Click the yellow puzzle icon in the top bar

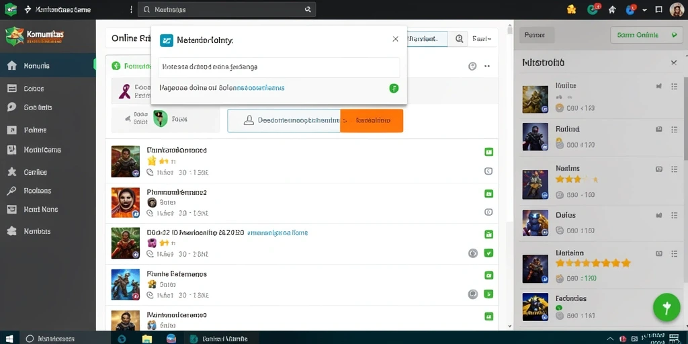[x=571, y=9]
